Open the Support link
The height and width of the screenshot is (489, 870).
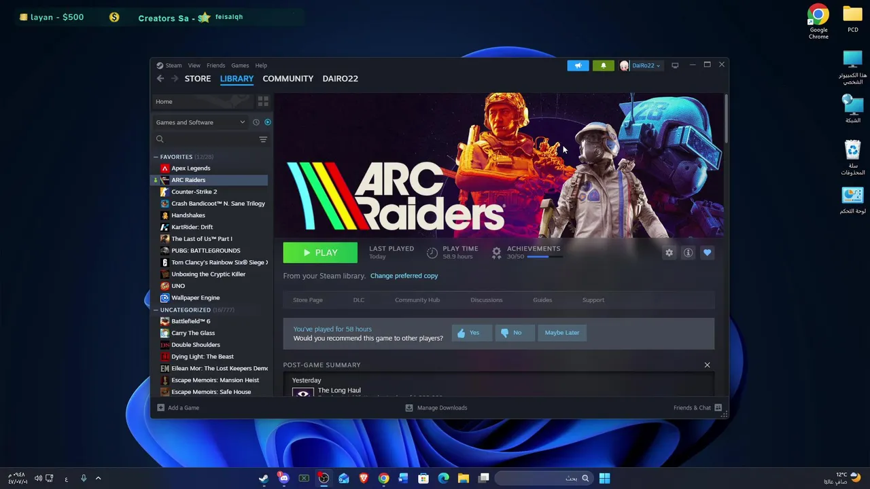point(593,300)
